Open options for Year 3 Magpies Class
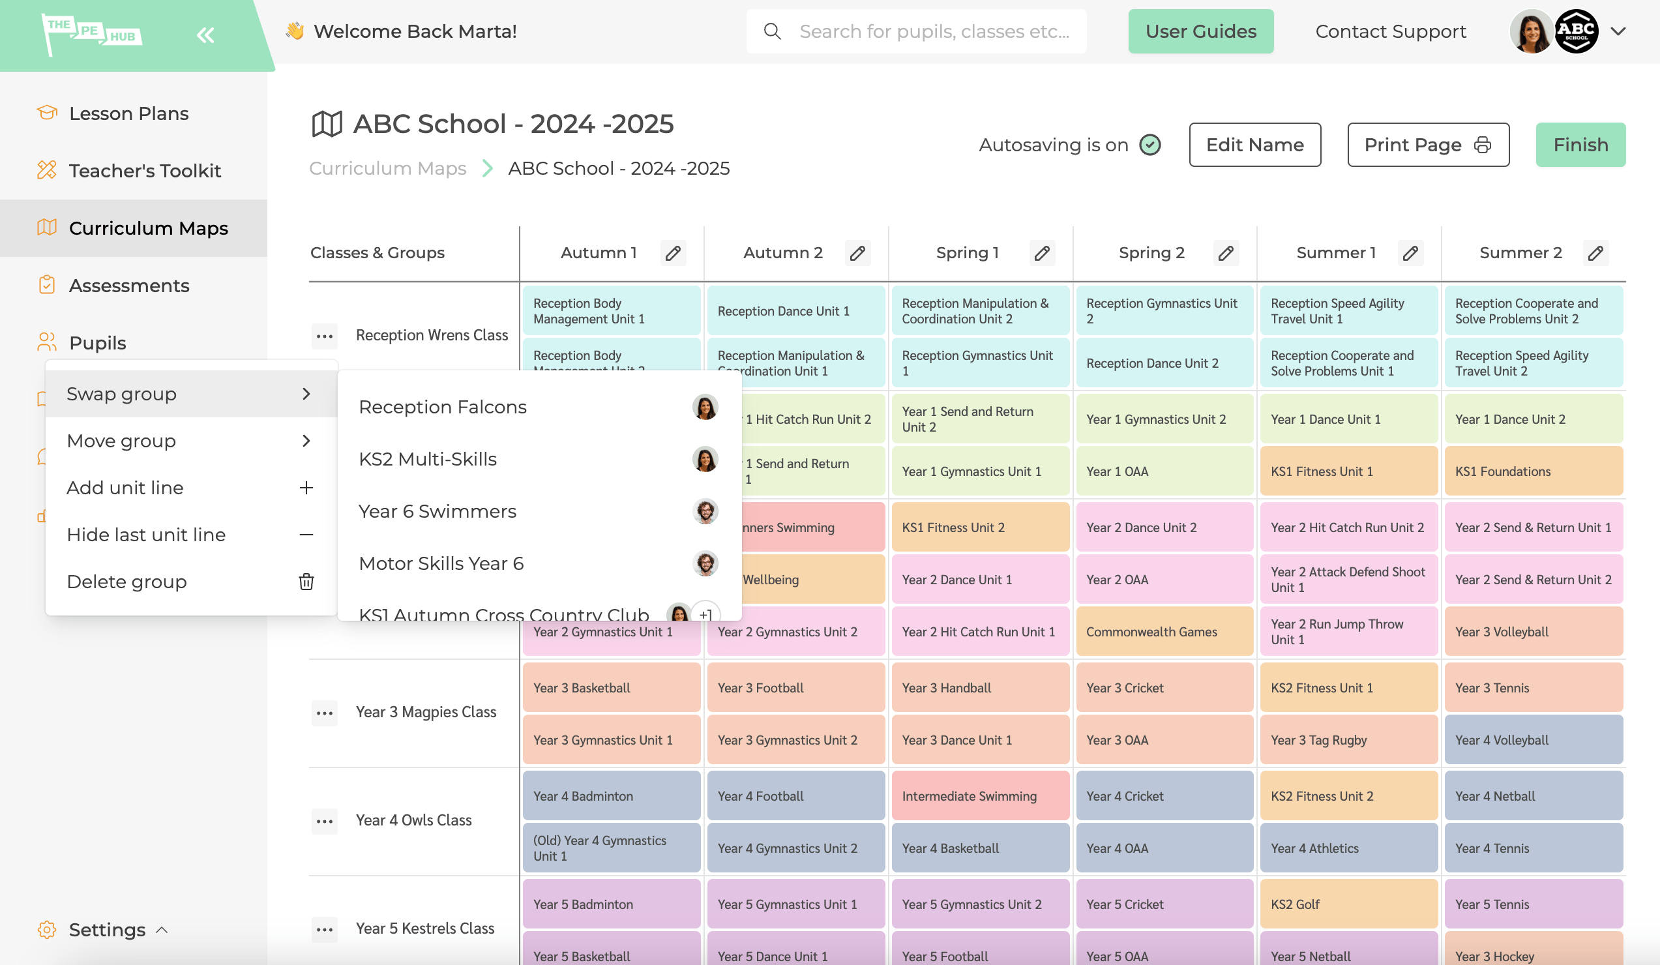 click(x=324, y=713)
